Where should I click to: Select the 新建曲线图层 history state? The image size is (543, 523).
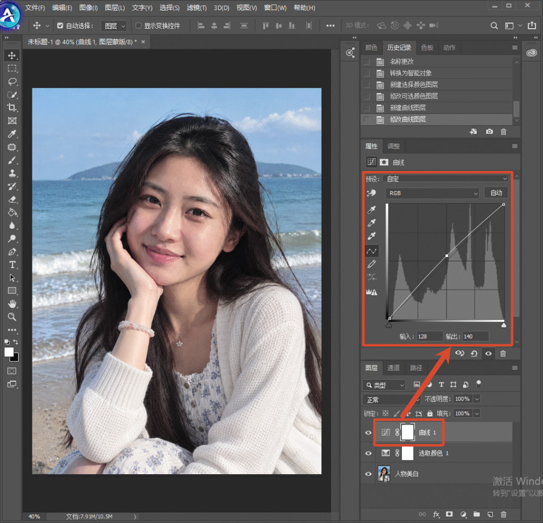436,108
